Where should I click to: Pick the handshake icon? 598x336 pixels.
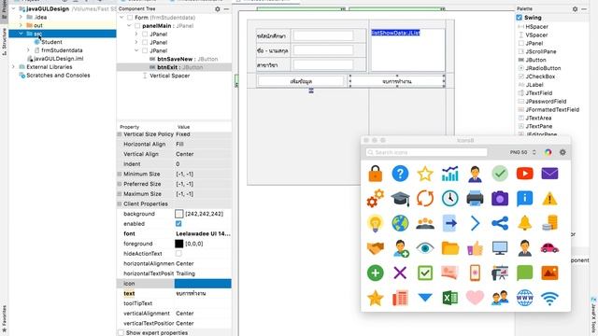click(376, 248)
